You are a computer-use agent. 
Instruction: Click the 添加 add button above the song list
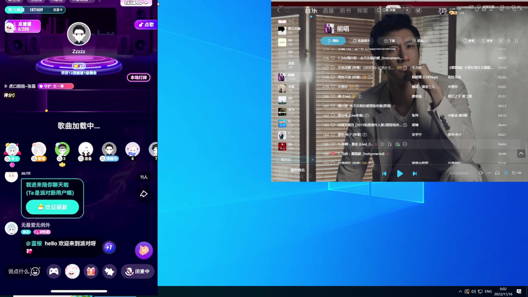[x=417, y=41]
